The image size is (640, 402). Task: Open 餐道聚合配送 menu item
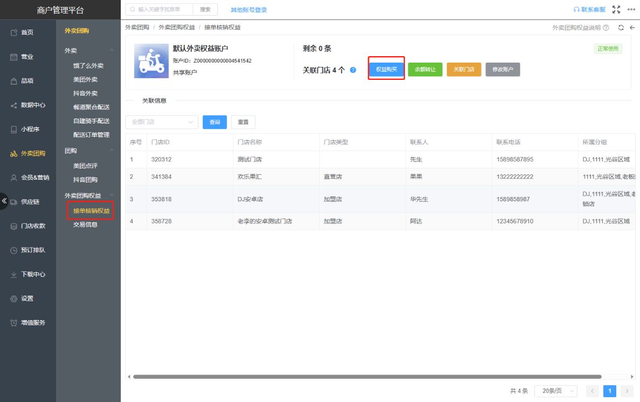tap(92, 107)
